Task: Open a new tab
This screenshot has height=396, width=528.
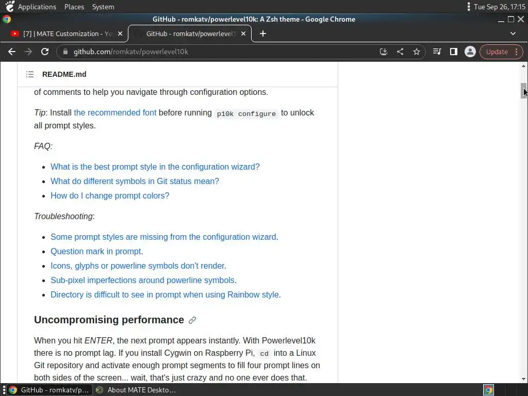Action: click(263, 34)
